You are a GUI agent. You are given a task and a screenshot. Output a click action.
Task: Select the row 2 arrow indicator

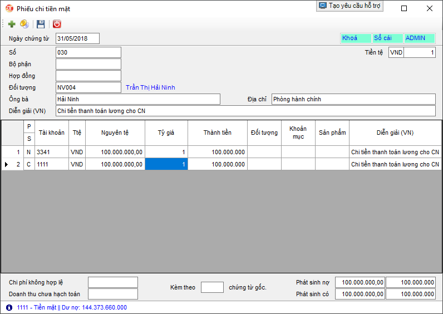pos(7,164)
